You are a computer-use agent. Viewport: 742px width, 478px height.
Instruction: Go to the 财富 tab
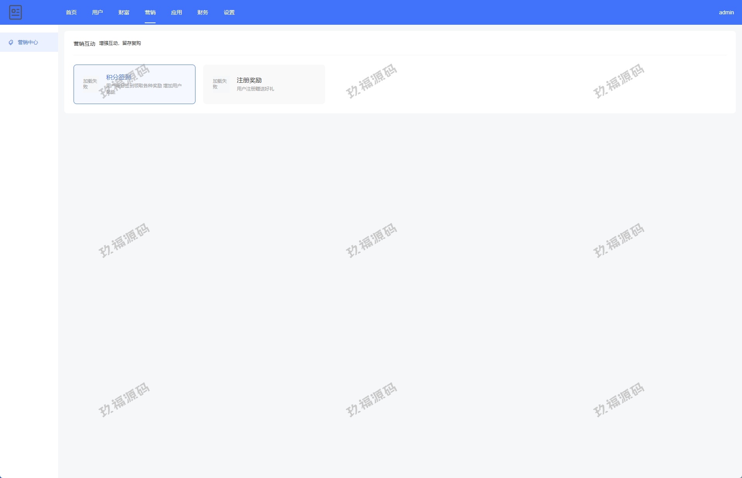coord(124,12)
